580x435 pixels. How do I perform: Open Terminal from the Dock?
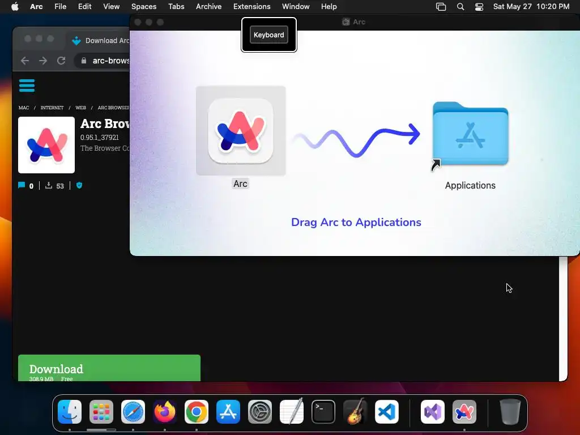323,412
